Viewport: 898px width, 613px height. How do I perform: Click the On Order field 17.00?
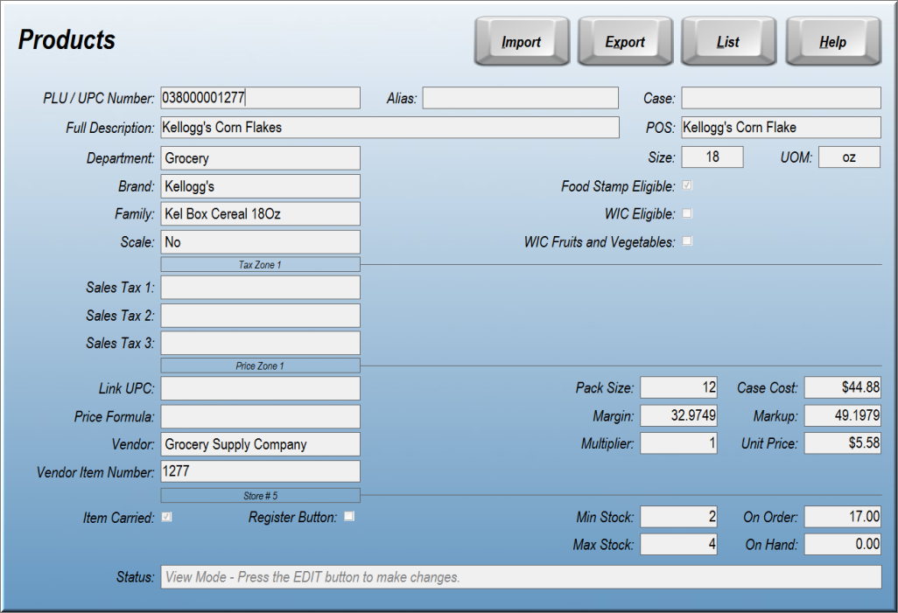[x=843, y=516]
